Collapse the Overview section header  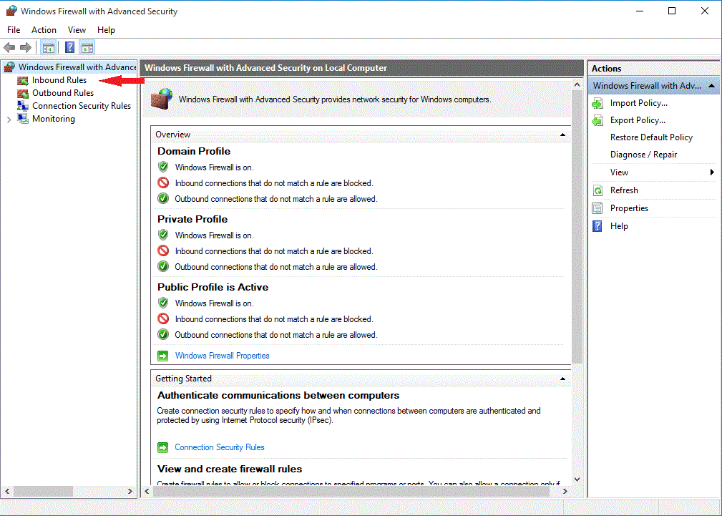click(x=562, y=134)
